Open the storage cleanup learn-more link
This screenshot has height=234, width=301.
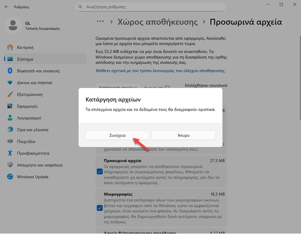click(160, 71)
